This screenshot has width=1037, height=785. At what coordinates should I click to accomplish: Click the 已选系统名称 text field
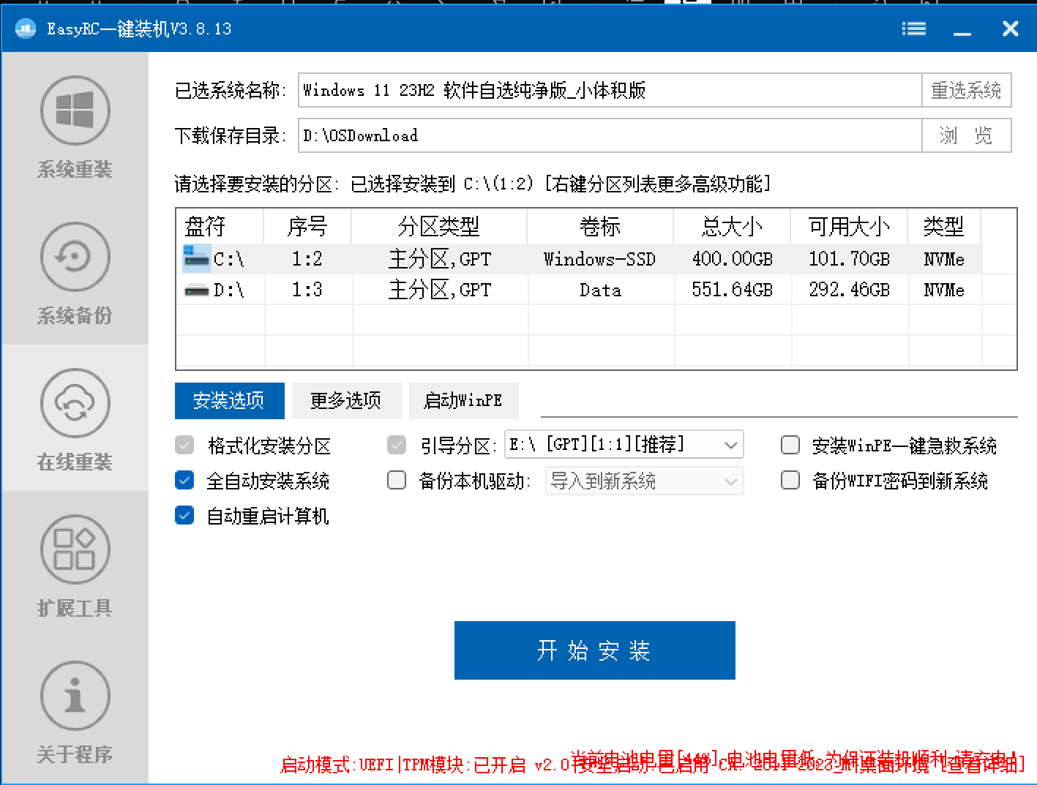610,90
